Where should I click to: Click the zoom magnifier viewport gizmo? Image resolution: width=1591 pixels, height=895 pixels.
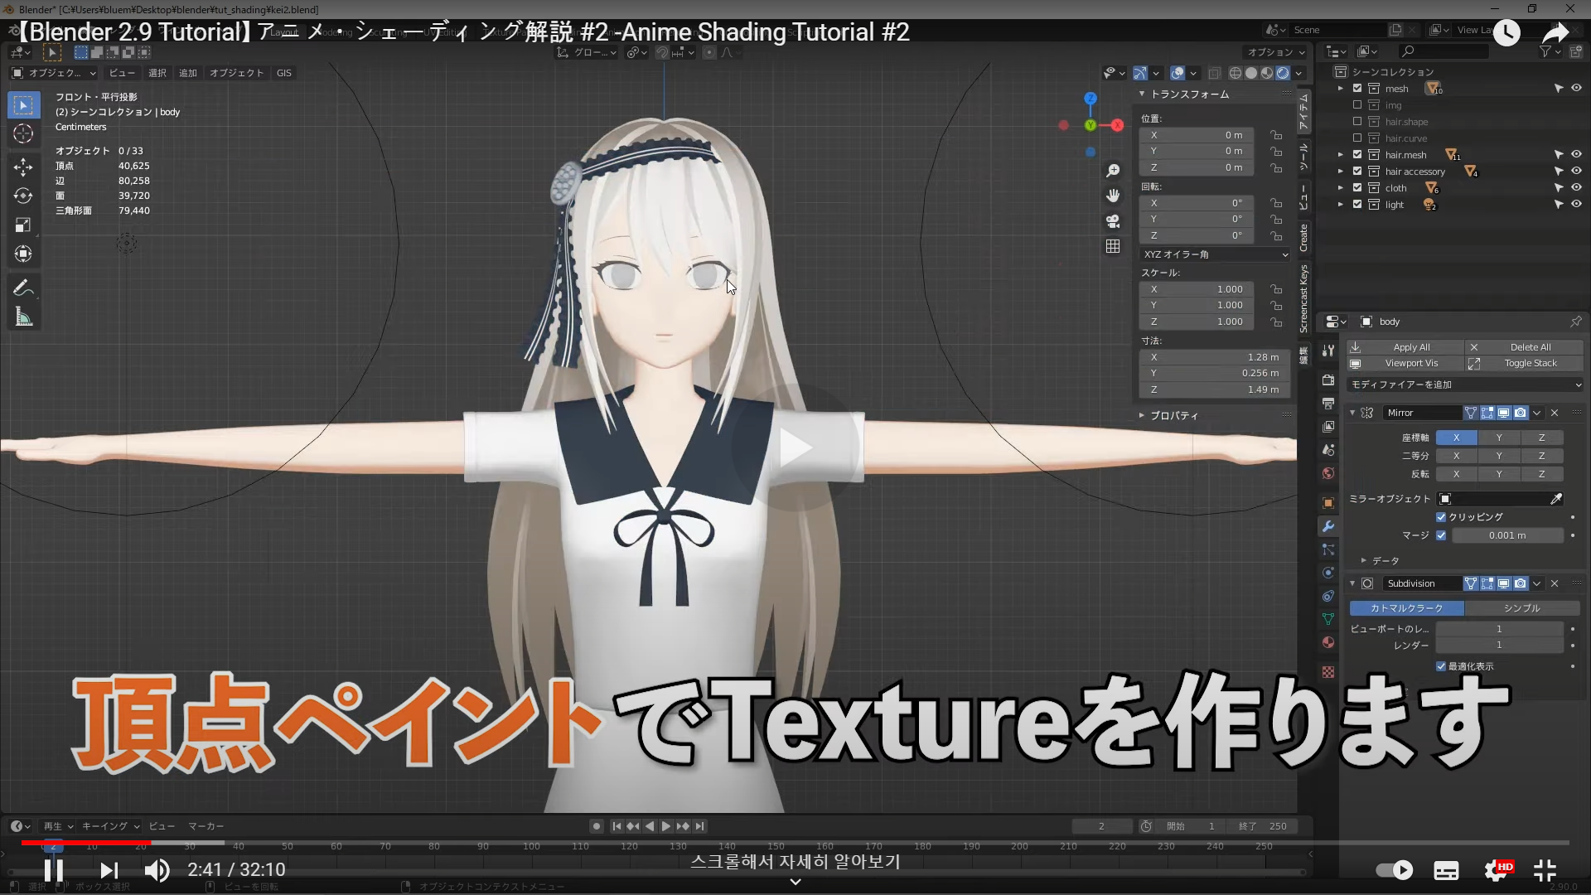(1113, 171)
